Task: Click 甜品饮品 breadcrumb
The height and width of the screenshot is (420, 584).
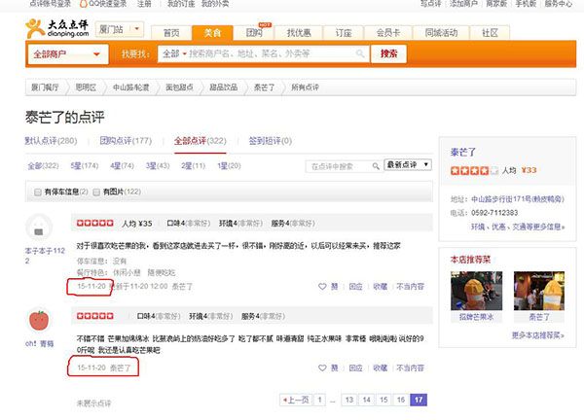Action: coord(224,87)
